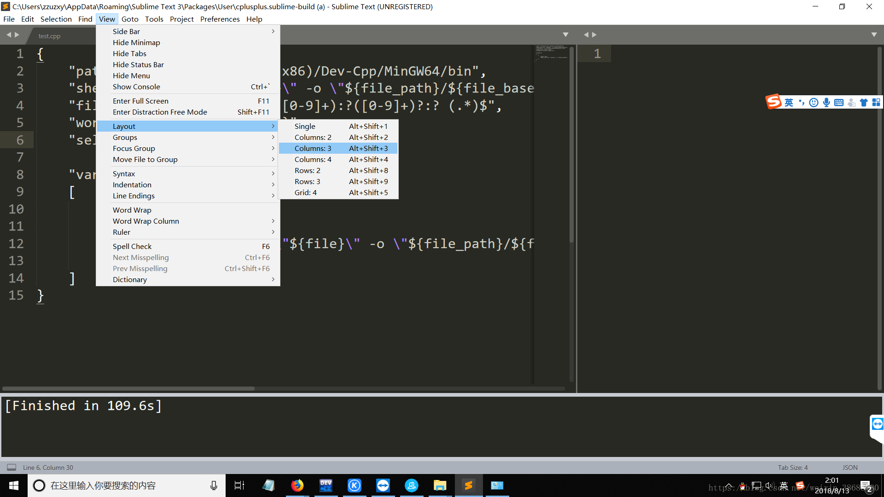Click the status bar panel switcher icon
Screen dimensions: 884x497
(x=12, y=467)
